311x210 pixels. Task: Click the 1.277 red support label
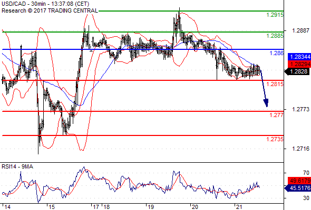(x=277, y=115)
